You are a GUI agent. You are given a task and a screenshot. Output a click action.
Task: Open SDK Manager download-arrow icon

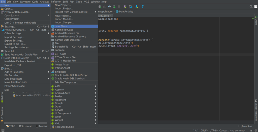(137, 7)
